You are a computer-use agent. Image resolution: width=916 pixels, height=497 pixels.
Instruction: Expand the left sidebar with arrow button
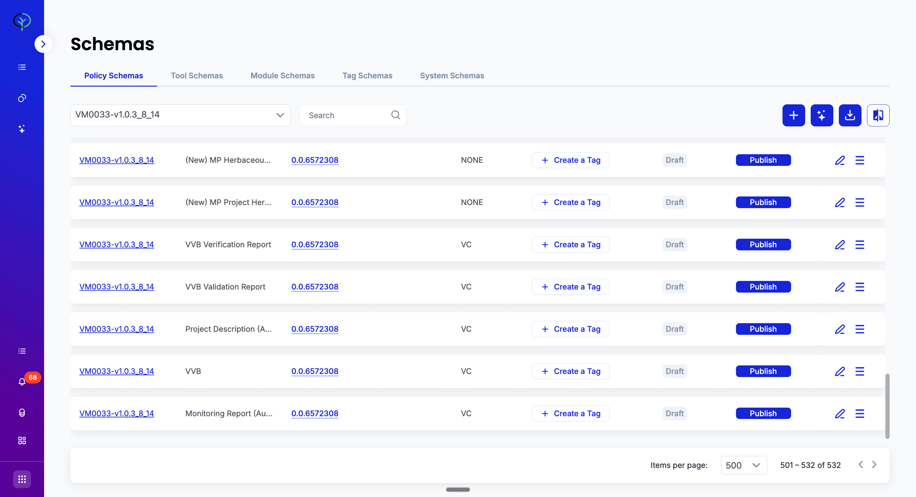[43, 44]
